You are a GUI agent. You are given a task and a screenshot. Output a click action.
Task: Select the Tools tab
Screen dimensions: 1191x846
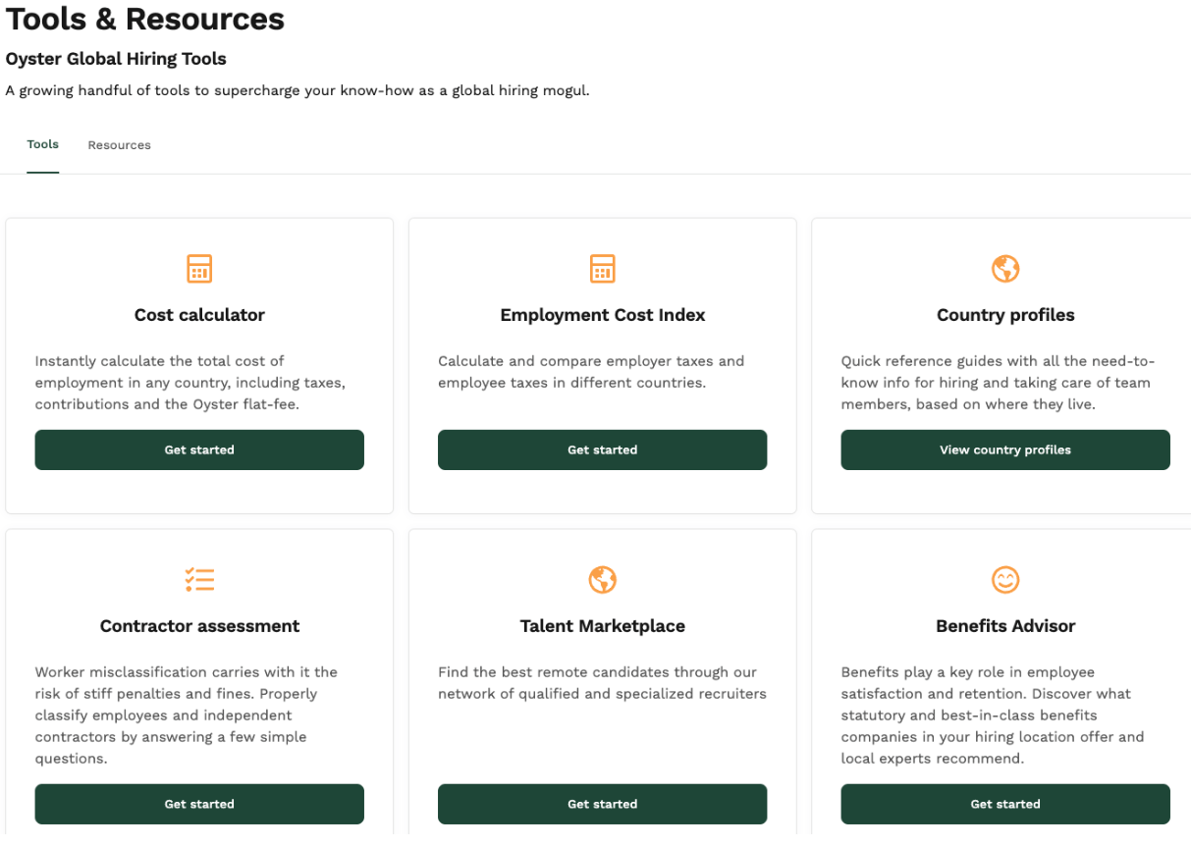(x=43, y=145)
